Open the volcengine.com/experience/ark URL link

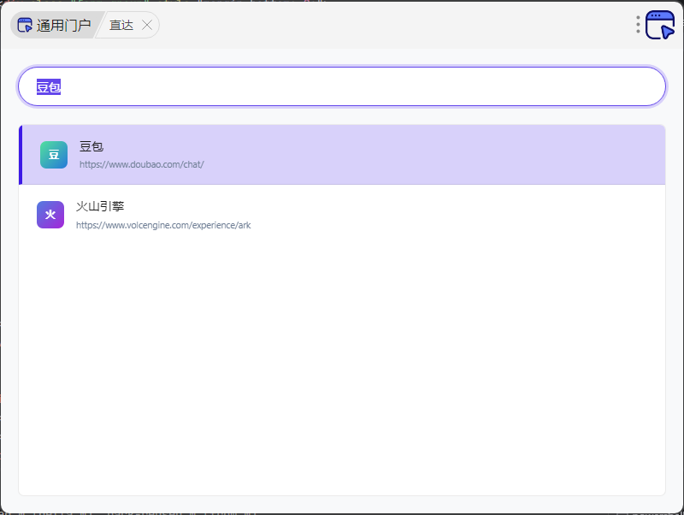pyautogui.click(x=163, y=225)
